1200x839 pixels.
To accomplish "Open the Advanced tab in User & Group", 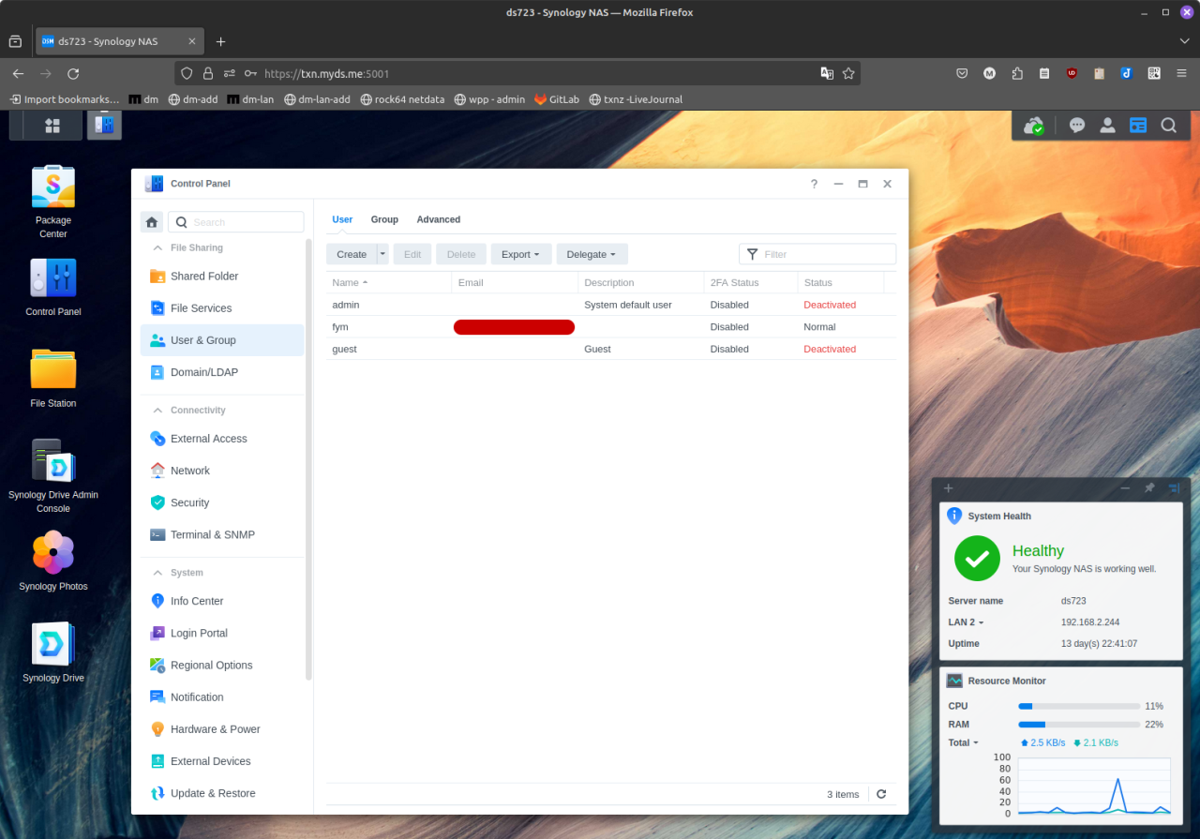I will pos(438,219).
